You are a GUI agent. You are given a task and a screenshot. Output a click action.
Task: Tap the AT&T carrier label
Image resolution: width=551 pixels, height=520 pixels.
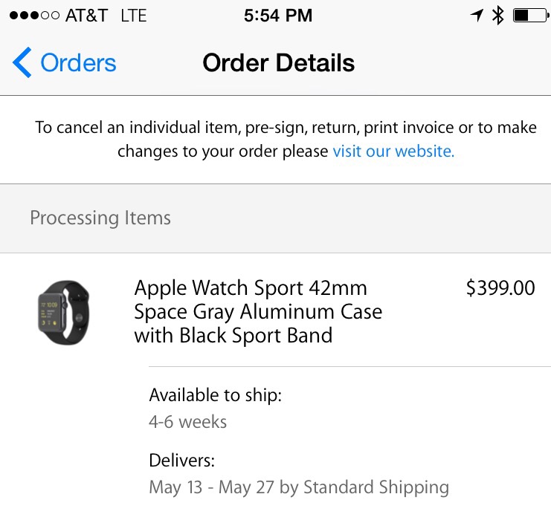(86, 16)
